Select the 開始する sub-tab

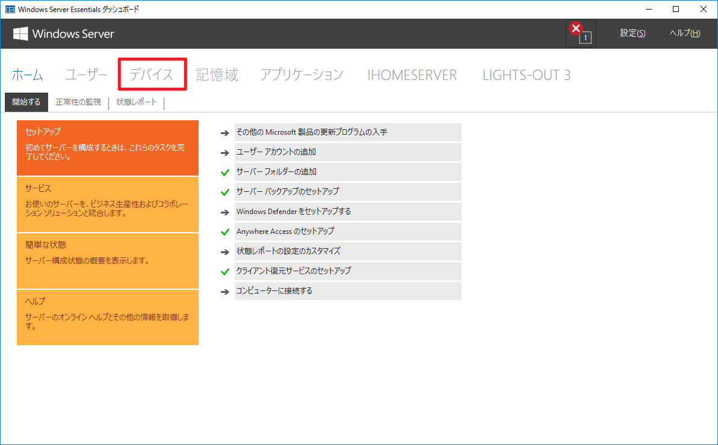tap(26, 102)
